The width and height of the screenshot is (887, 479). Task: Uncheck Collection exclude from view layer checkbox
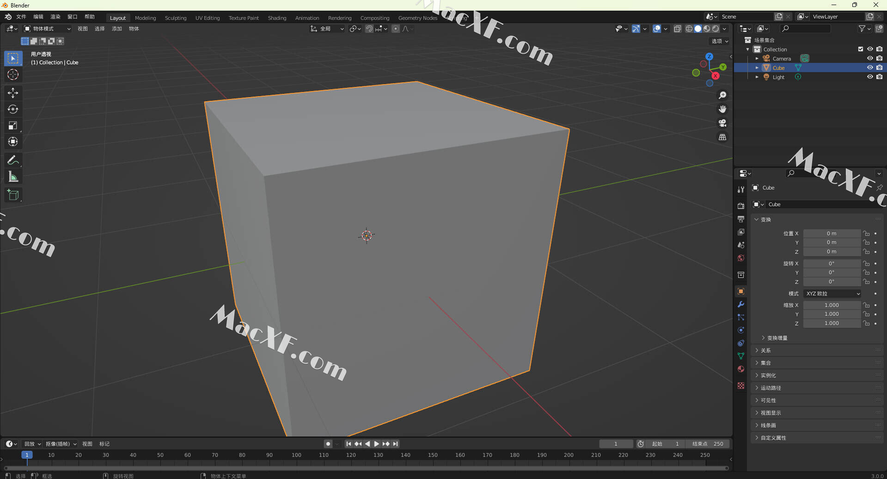point(860,49)
